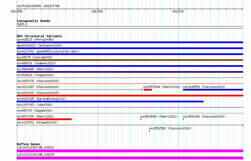Select the brown esv28275 variant bar
The width and height of the screenshot is (251, 161).
130,60
